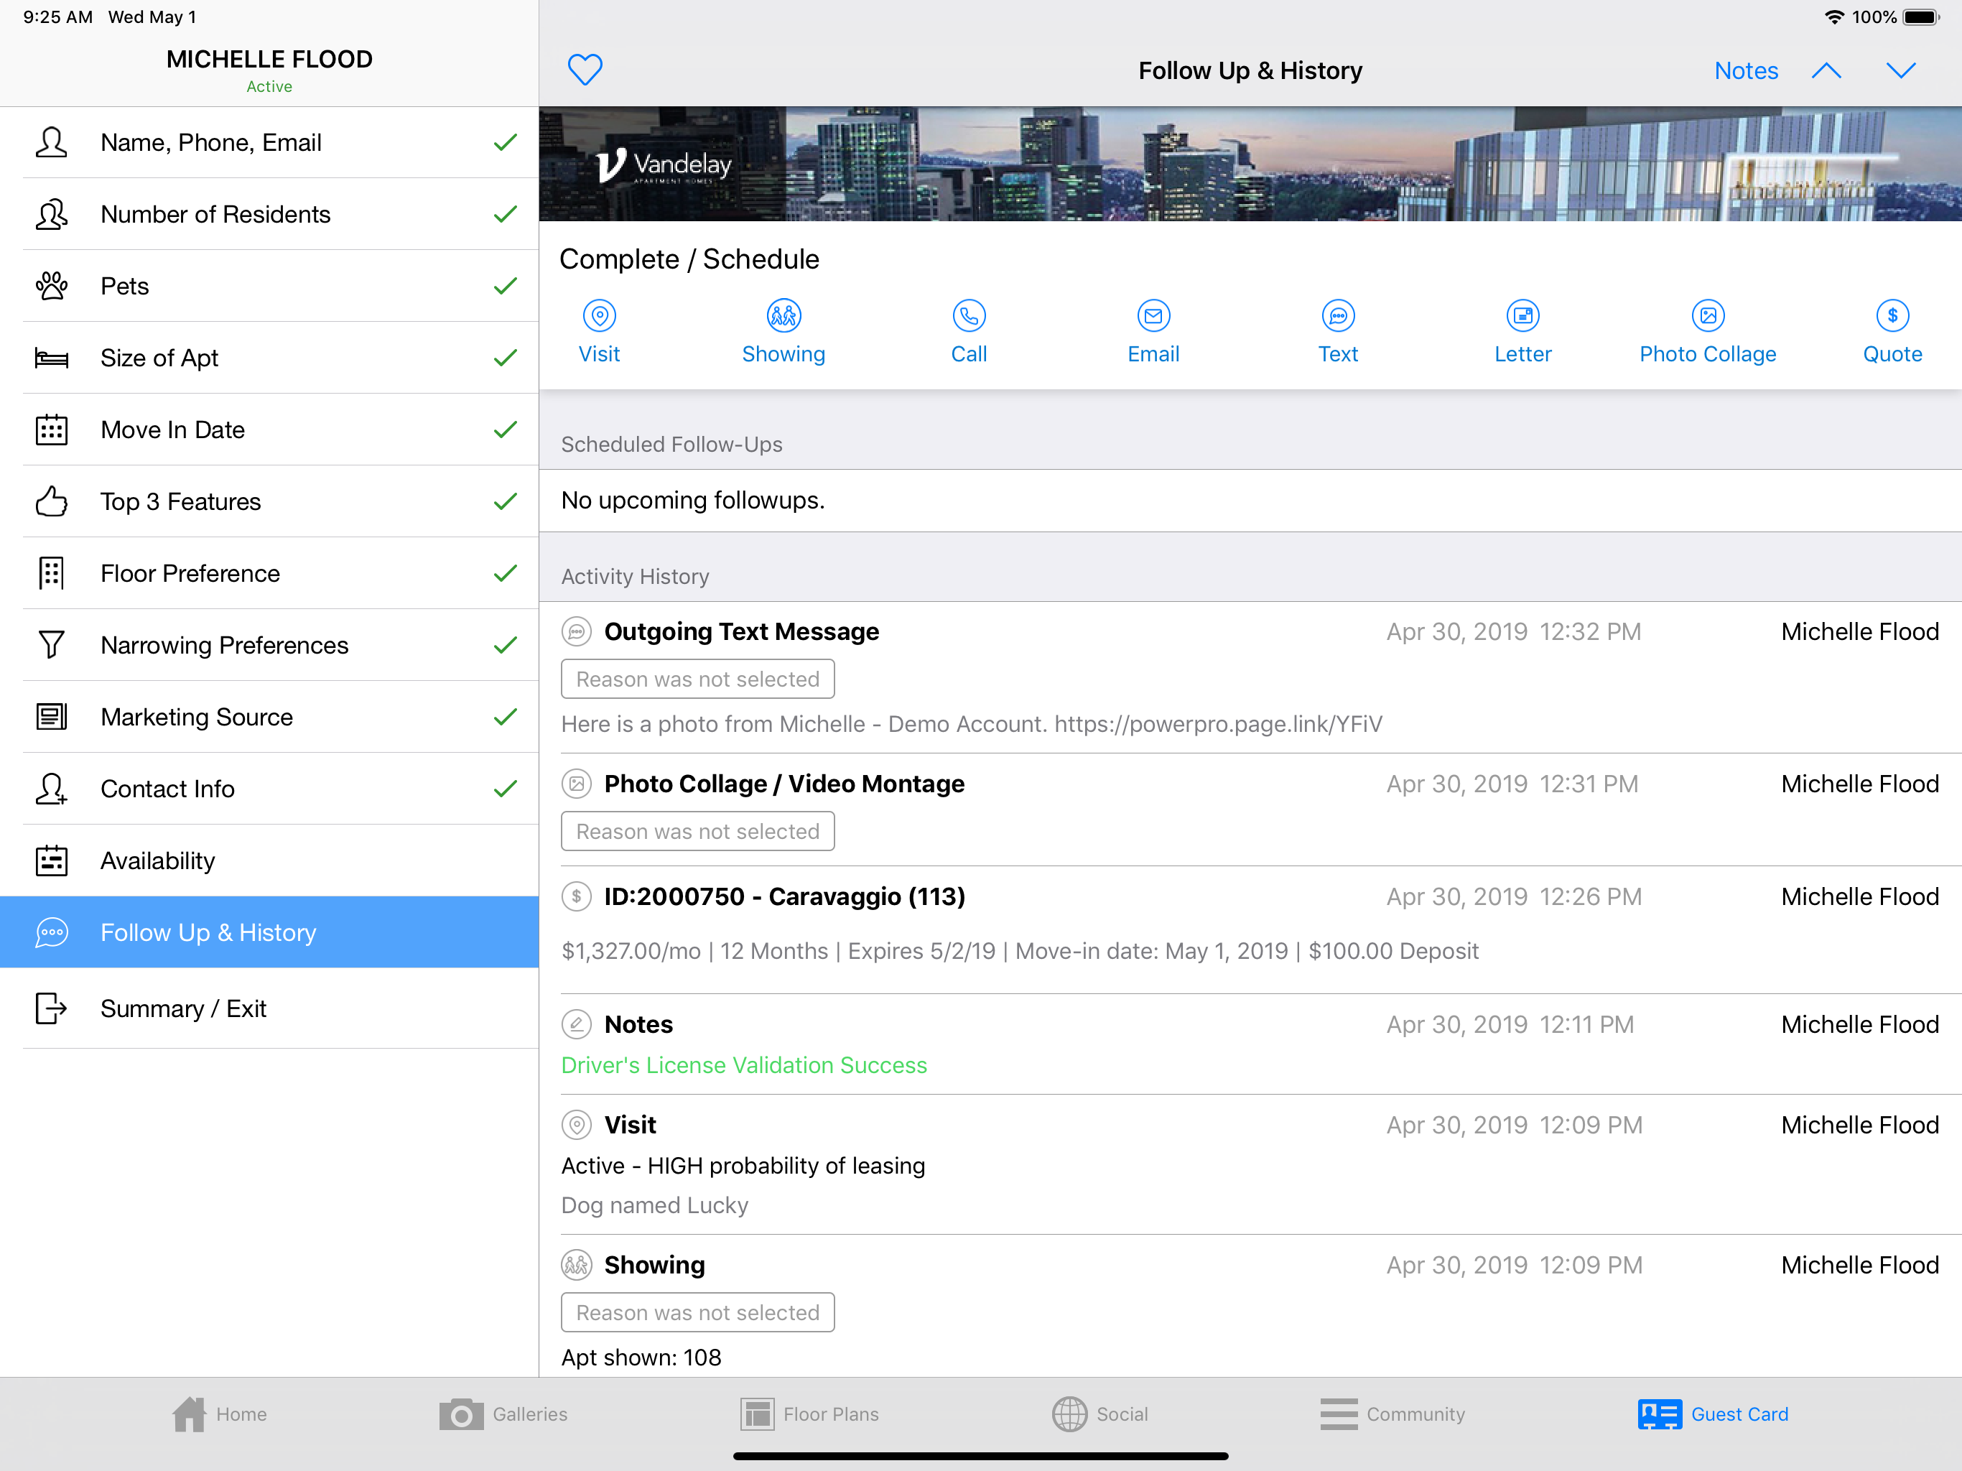This screenshot has width=1962, height=1471.
Task: Click the Apt shown: 108 text
Action: pyautogui.click(x=641, y=1358)
